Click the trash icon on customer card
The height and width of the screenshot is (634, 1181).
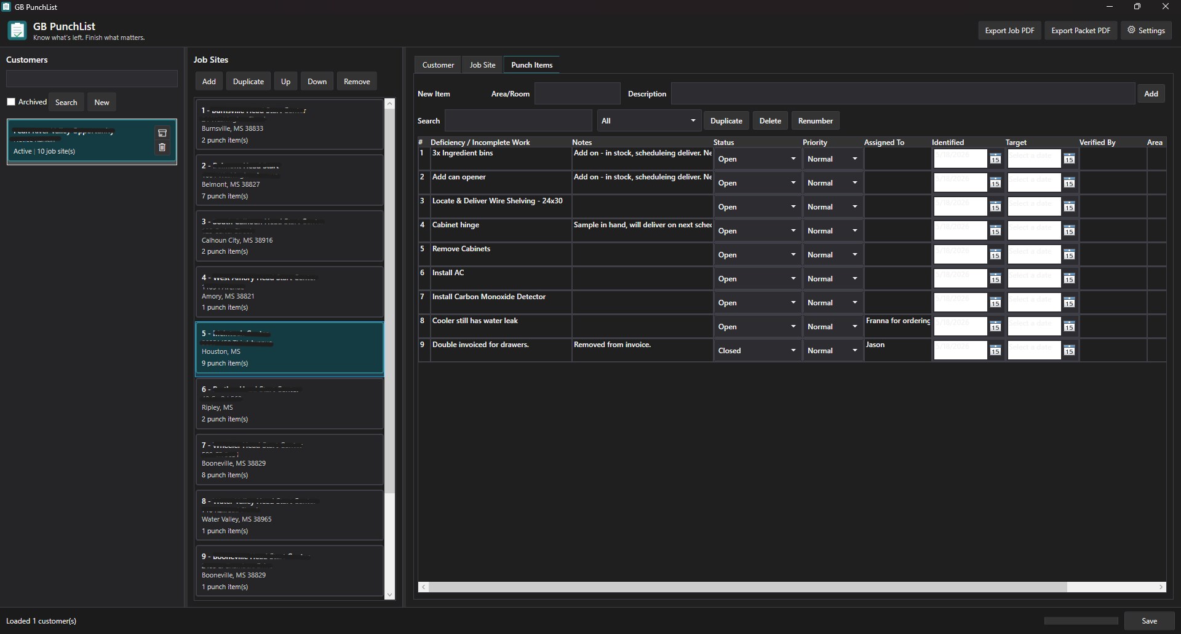click(162, 147)
